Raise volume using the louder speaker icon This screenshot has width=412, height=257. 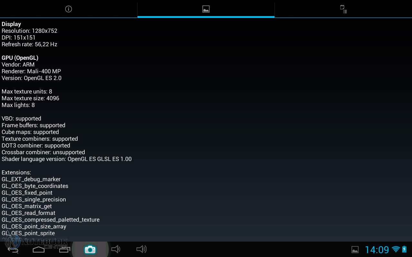point(141,249)
